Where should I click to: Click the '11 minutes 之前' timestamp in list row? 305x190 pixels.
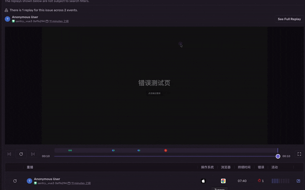pyautogui.click(x=81, y=183)
